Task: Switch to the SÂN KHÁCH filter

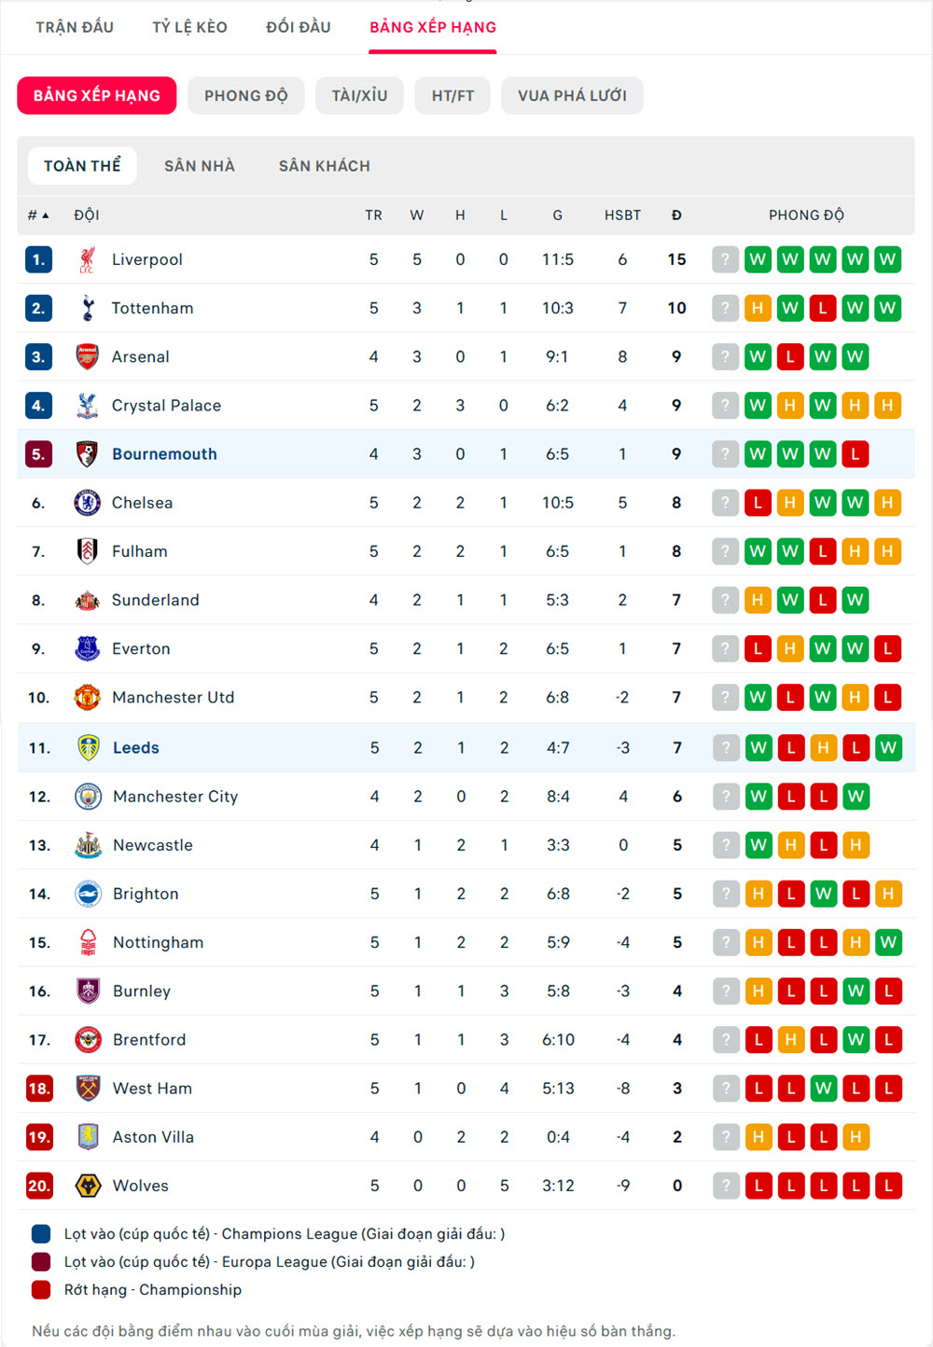Action: tap(324, 166)
